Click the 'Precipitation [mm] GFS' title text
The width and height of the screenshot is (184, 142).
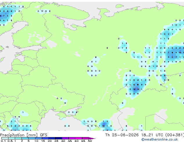[24, 135]
